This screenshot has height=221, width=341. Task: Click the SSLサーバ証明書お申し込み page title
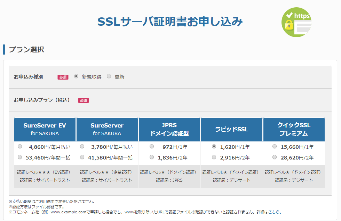(170, 22)
